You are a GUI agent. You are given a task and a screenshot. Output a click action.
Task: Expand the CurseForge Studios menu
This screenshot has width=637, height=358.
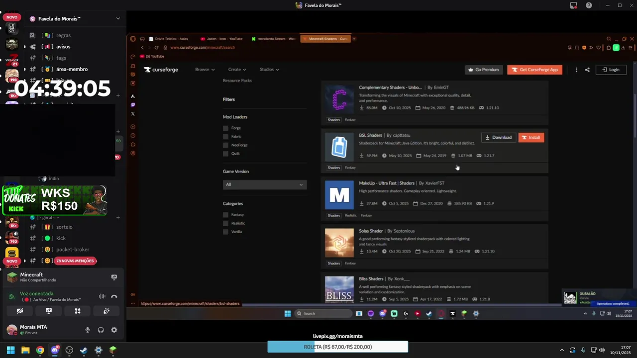pos(269,70)
